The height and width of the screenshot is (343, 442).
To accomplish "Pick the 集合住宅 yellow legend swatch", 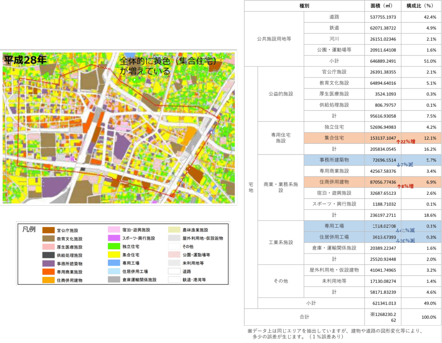I will tap(114, 255).
